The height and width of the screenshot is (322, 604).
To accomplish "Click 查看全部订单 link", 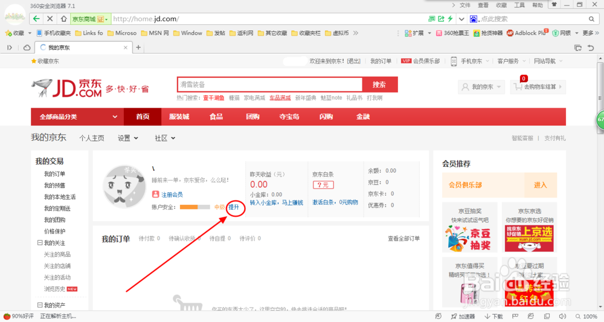I will [403, 239].
